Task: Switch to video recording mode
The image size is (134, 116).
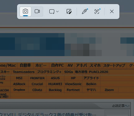Action: coord(37,12)
